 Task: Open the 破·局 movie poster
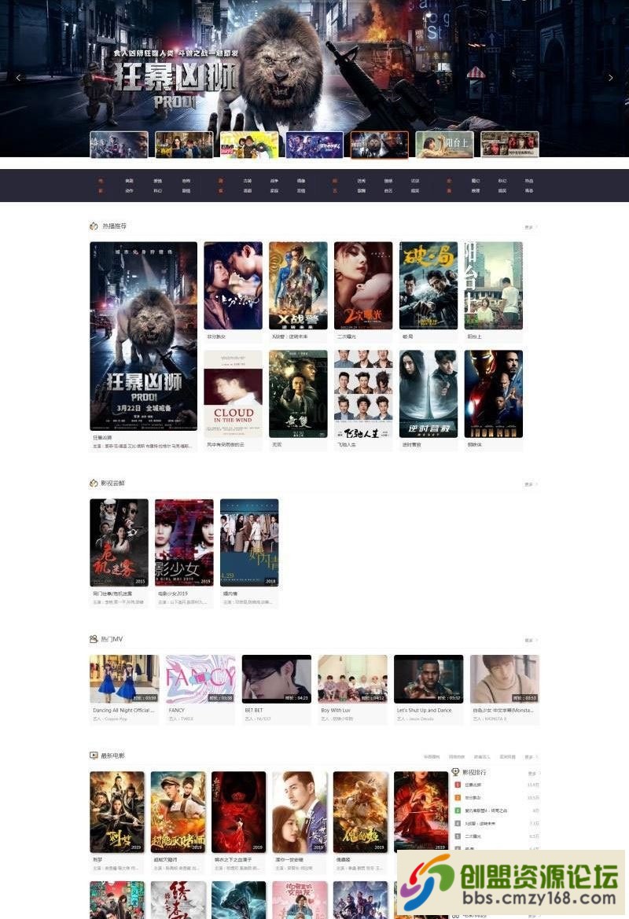coord(429,285)
